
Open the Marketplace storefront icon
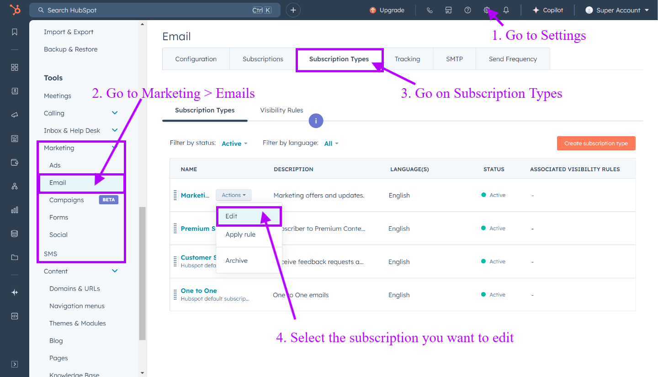[449, 10]
